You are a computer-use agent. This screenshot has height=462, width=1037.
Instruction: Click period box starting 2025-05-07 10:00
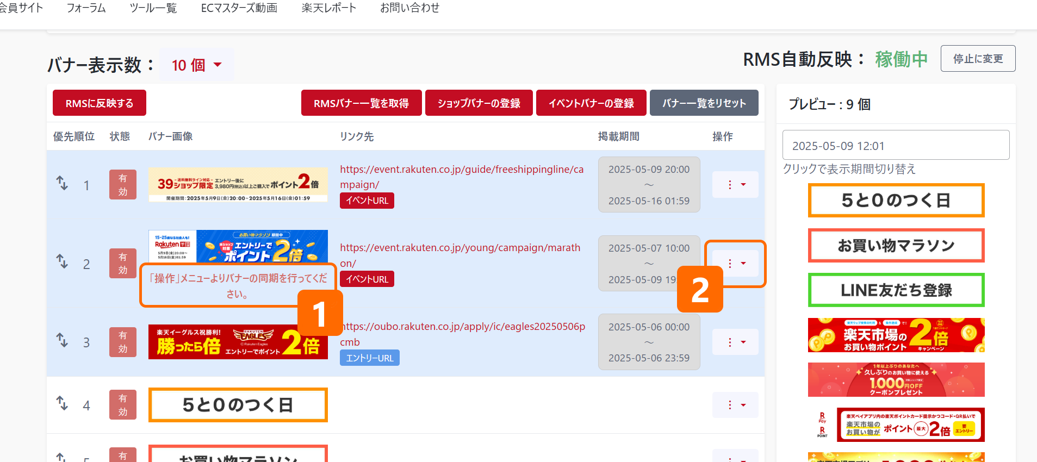coord(649,264)
